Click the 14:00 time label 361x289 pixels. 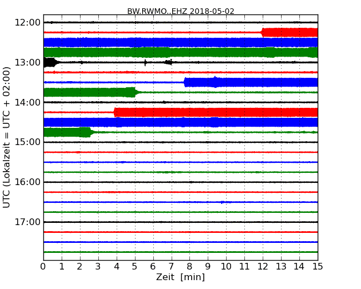(27, 102)
